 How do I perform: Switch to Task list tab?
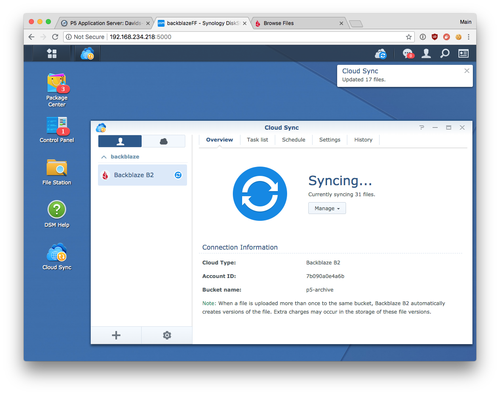coord(257,140)
